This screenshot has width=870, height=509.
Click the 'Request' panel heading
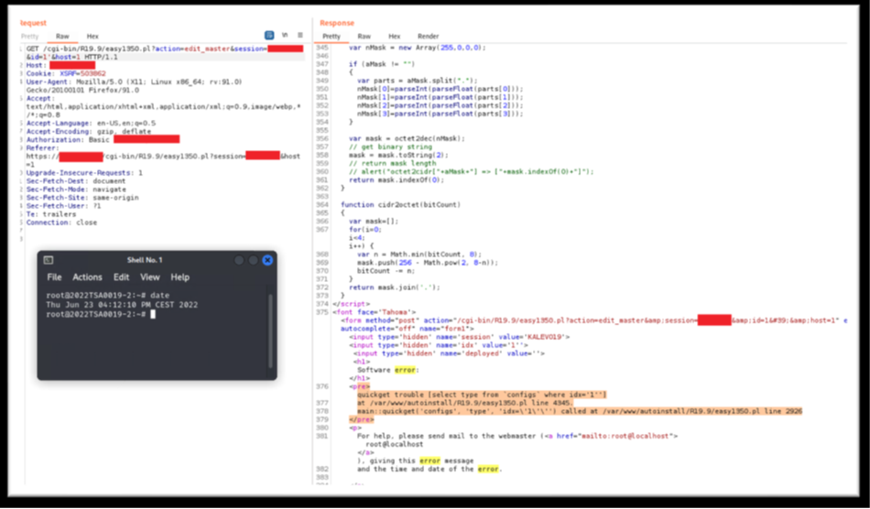pyautogui.click(x=33, y=23)
